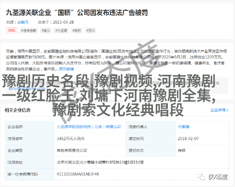Screen dimensions: 235x187
Task: Click the 登记状态 label cell
Action: (150, 150)
